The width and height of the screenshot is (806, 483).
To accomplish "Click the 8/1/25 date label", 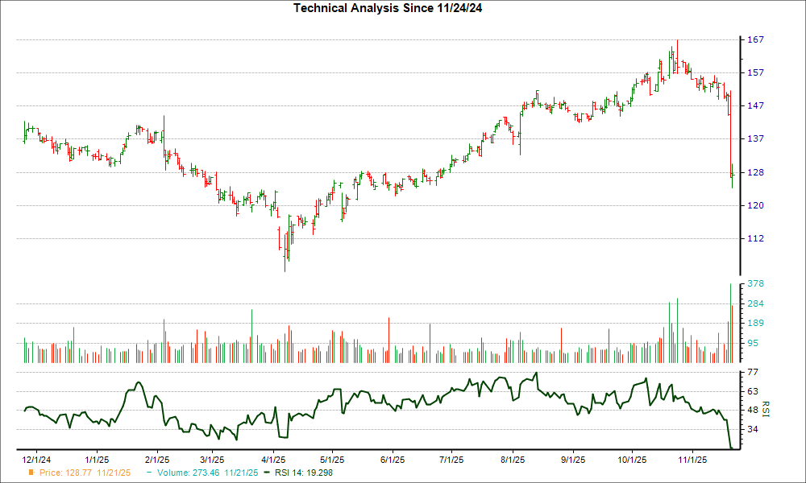I will [512, 460].
